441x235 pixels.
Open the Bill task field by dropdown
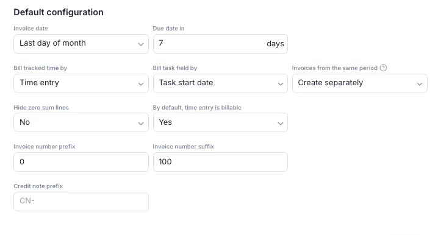(220, 83)
